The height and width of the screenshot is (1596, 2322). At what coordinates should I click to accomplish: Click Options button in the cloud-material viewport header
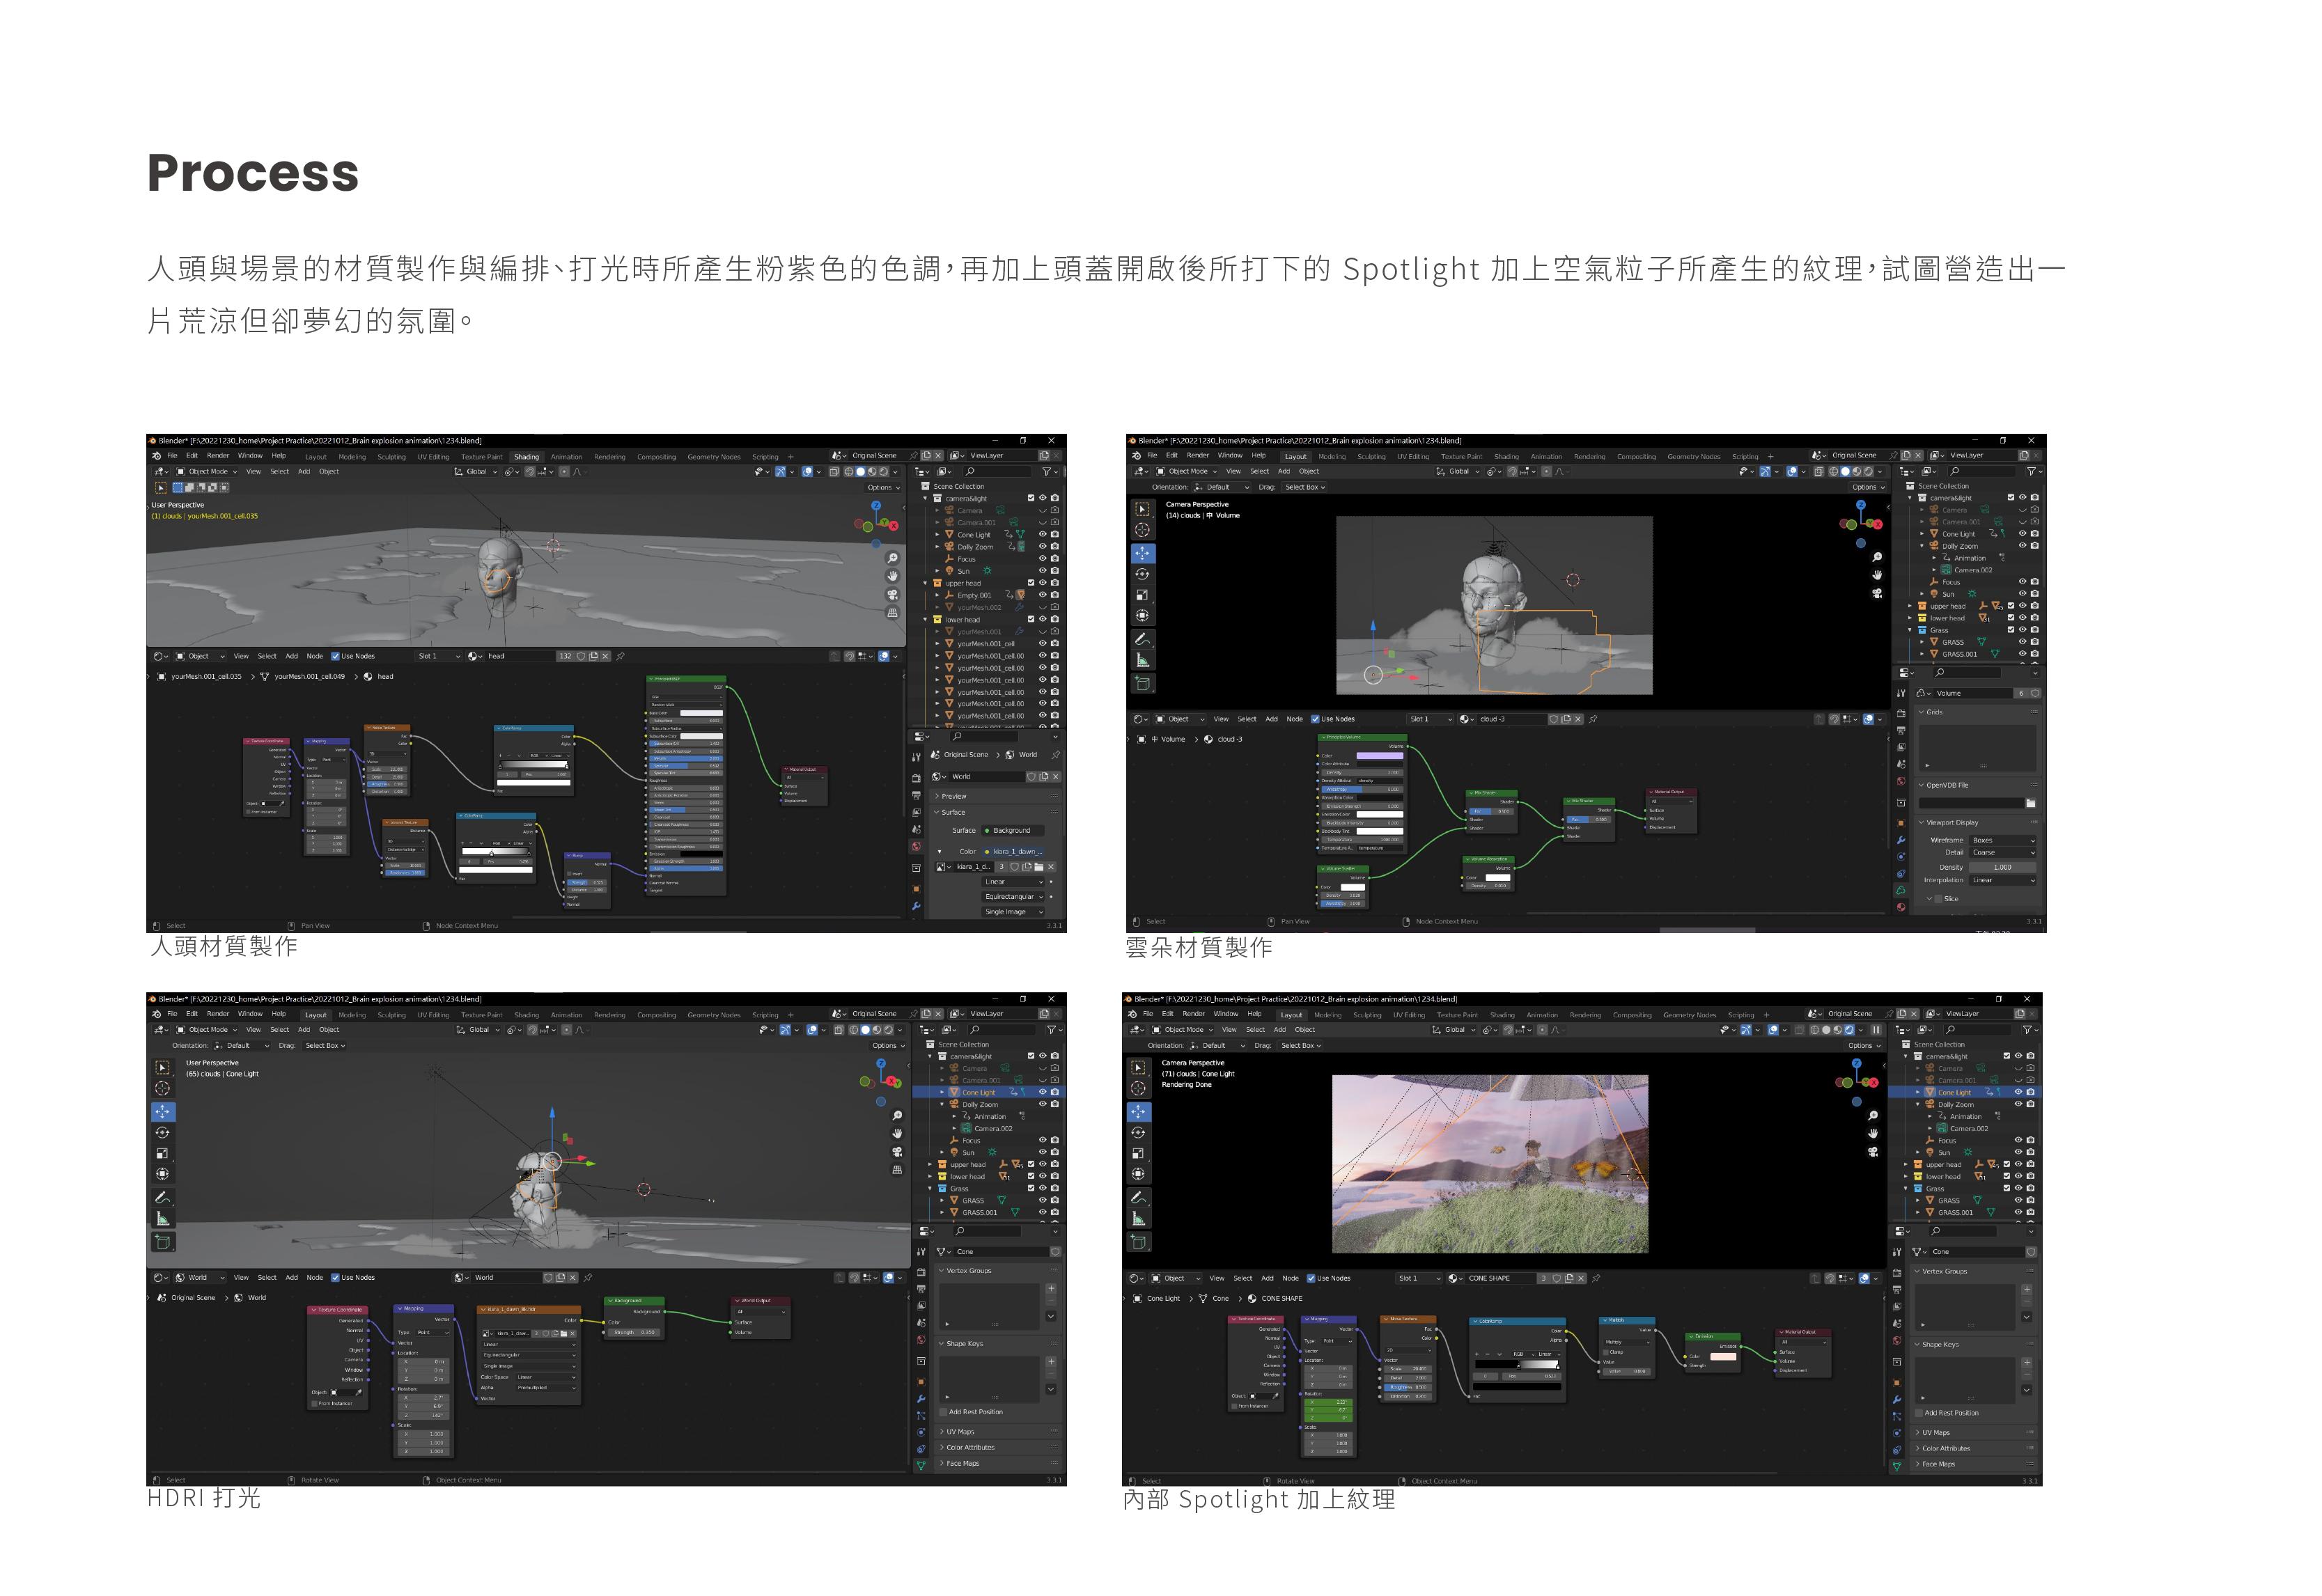(1867, 487)
